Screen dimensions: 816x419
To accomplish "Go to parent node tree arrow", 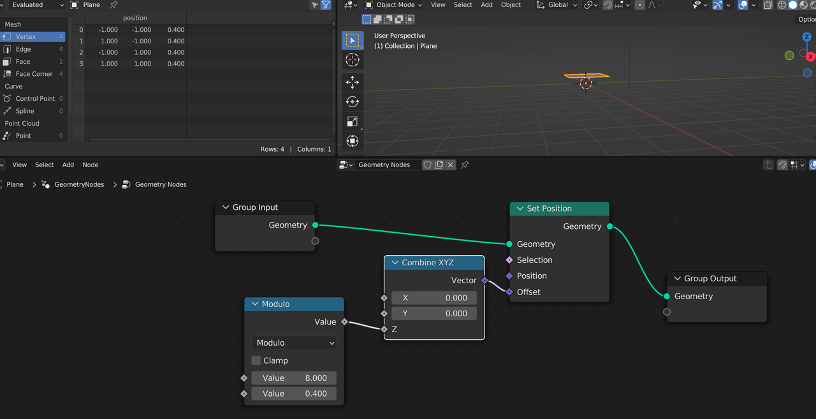I will click(x=768, y=165).
